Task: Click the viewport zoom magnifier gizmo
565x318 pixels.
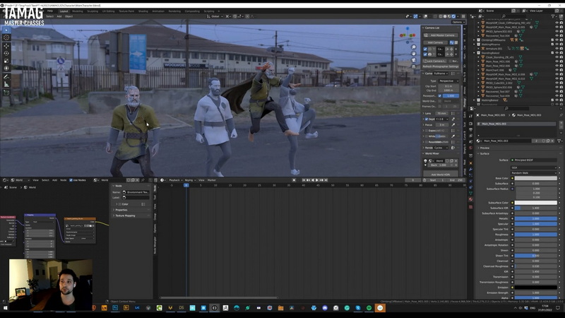Action: pyautogui.click(x=414, y=47)
